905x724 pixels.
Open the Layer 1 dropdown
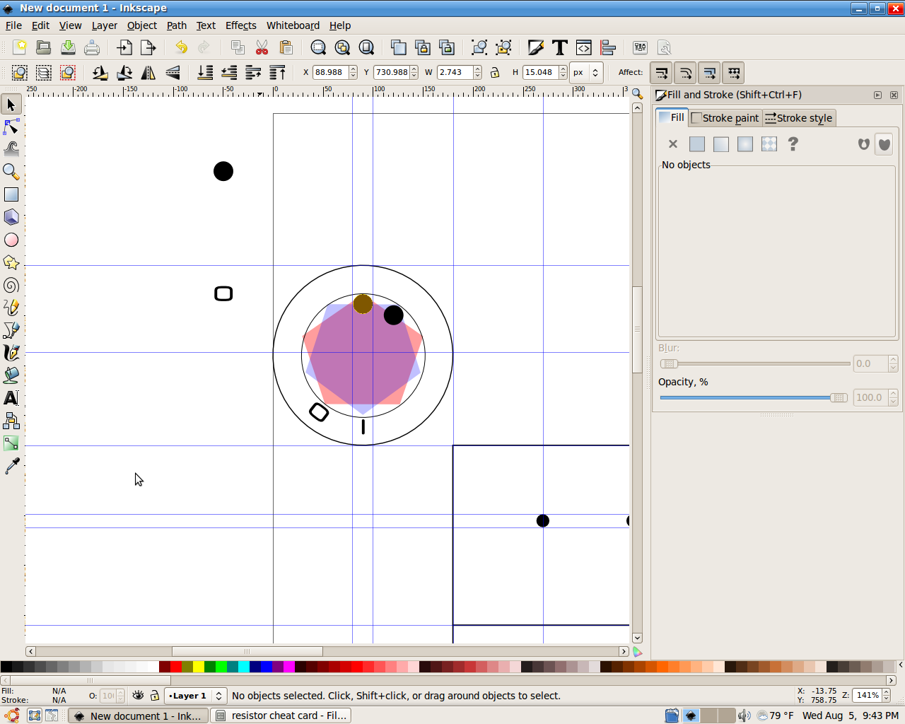(x=195, y=696)
